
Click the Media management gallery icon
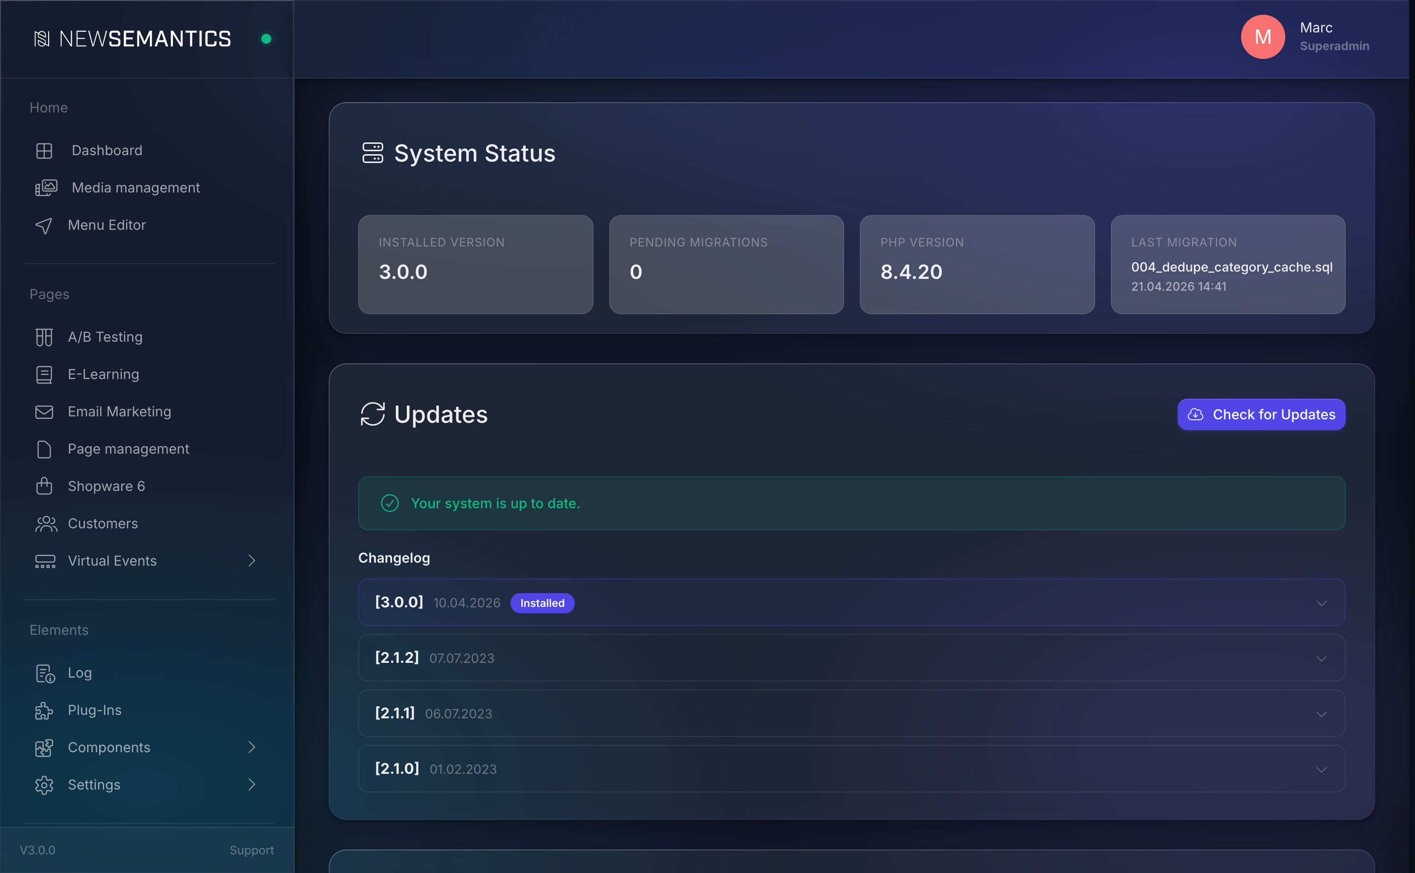point(46,188)
